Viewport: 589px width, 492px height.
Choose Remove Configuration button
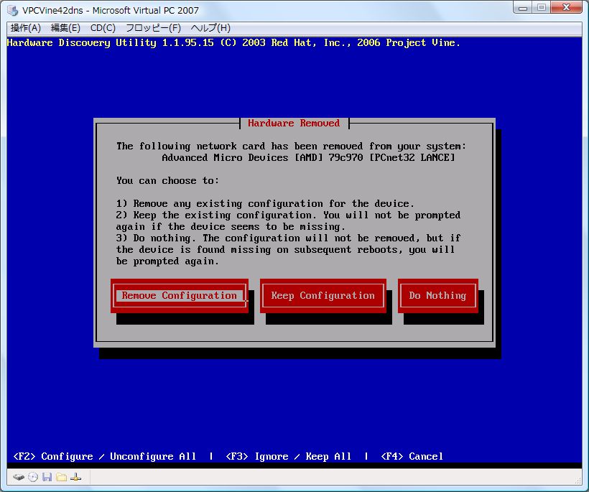coord(179,296)
